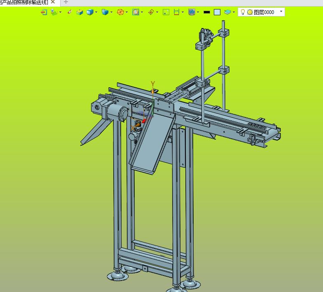Click the exit/return arrow icon in toolbar
Image resolution: width=323 pixels, height=292 pixels.
pyautogui.click(x=44, y=12)
